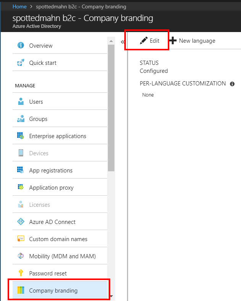Image resolution: width=241 pixels, height=301 pixels.
Task: Select the Licenses label
Action: (x=40, y=204)
